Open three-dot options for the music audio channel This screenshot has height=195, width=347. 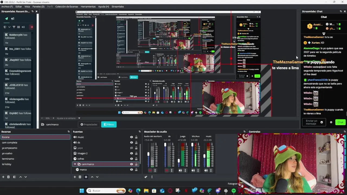click(211, 170)
